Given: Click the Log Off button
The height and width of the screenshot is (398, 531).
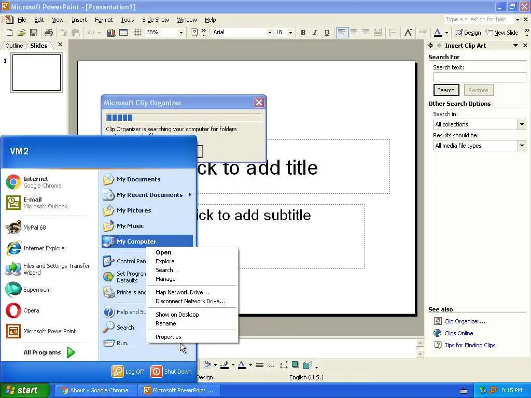Looking at the screenshot, I should pos(129,371).
